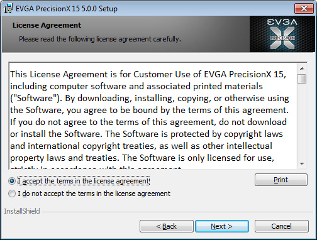Click inside the license agreement text box

[153, 116]
